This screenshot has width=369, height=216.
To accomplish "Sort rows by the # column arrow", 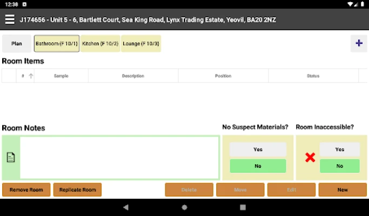I will (x=31, y=76).
